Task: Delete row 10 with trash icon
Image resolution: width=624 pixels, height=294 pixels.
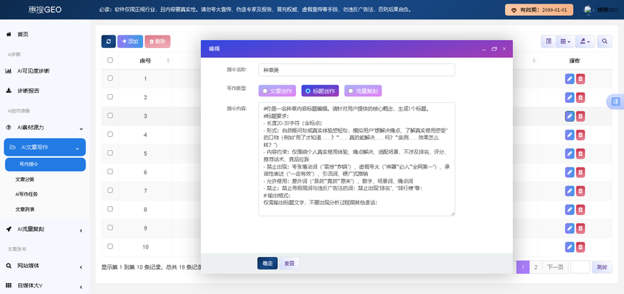Action: pyautogui.click(x=580, y=247)
